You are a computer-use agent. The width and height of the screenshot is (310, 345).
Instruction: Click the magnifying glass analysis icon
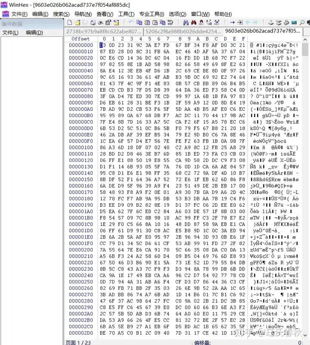click(302, 22)
